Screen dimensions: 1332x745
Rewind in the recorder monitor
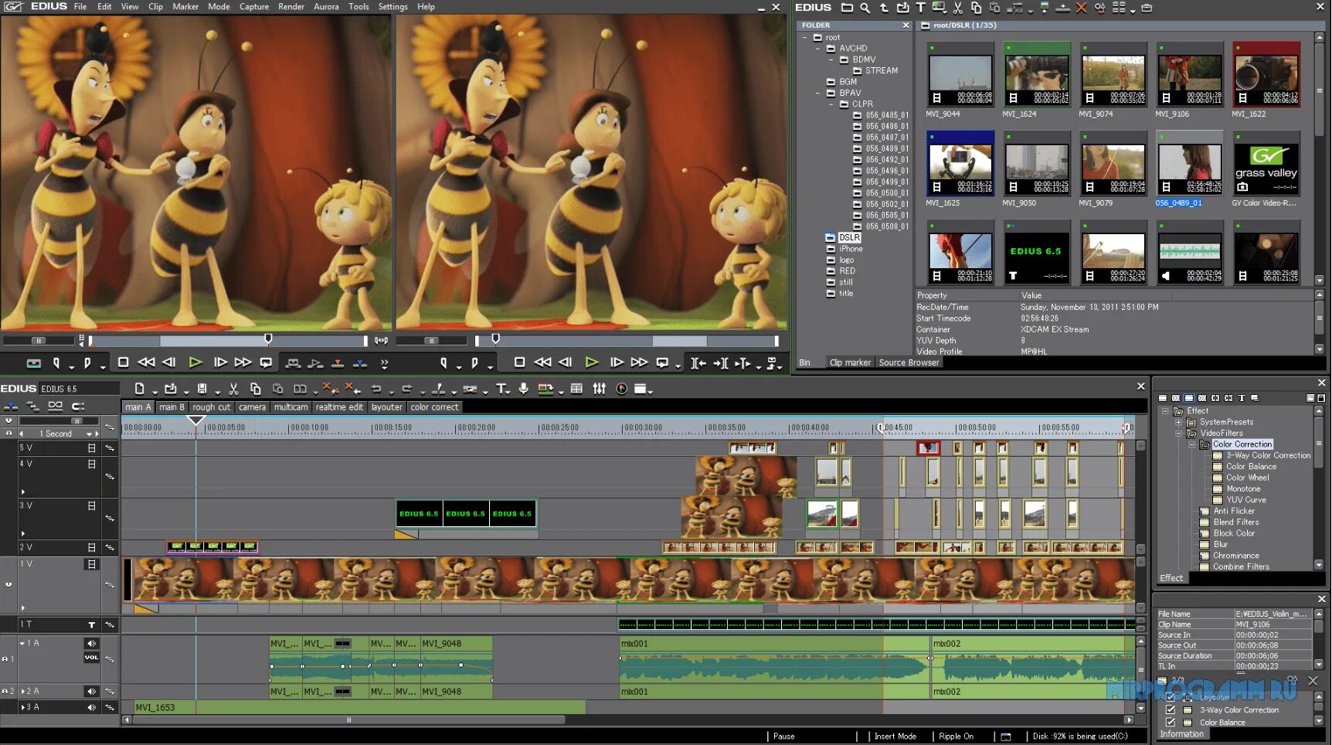[542, 362]
